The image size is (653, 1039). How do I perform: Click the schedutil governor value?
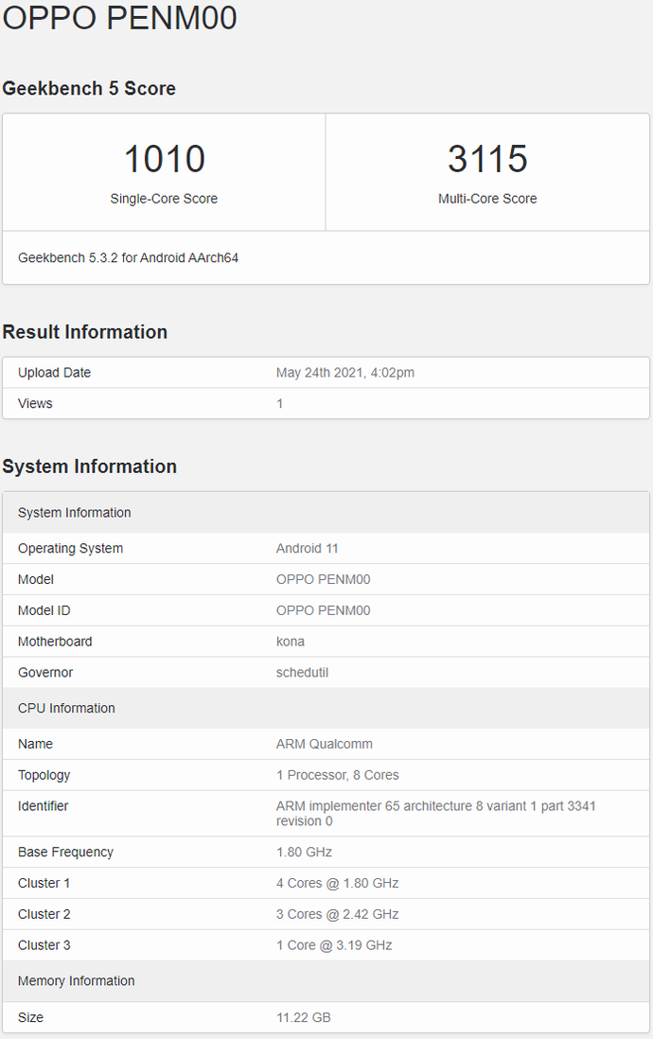click(x=303, y=673)
